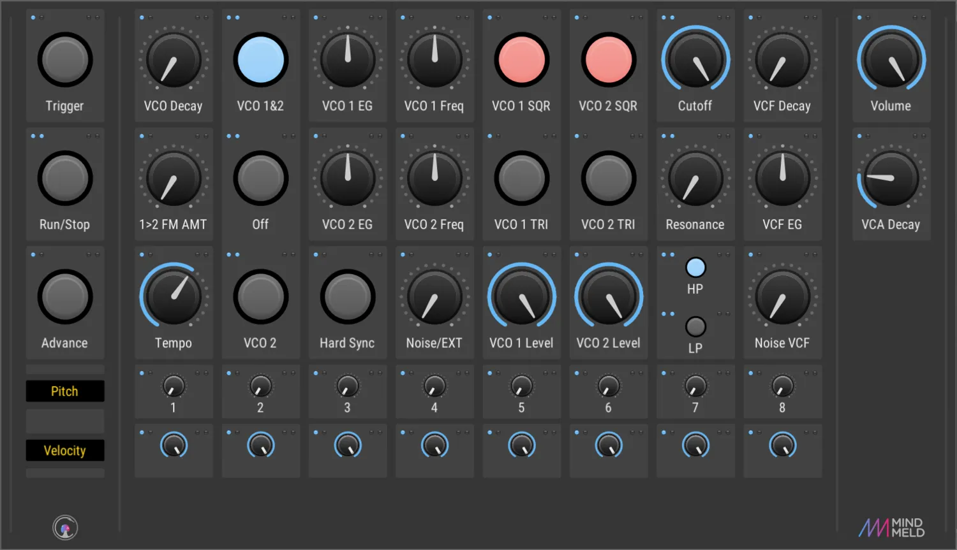957x550 pixels.
Task: Click the velocity knob under step 2
Action: tap(261, 445)
